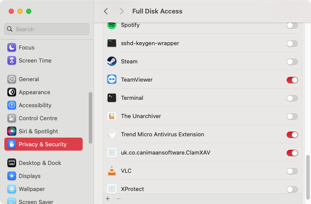311x204 pixels.
Task: Remove app with the minus button
Action: tap(118, 198)
